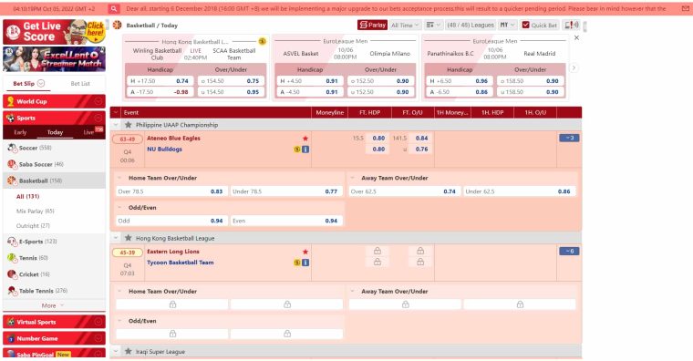
Task: Collapse extra markets for Ateneo match
Action: click(x=569, y=138)
